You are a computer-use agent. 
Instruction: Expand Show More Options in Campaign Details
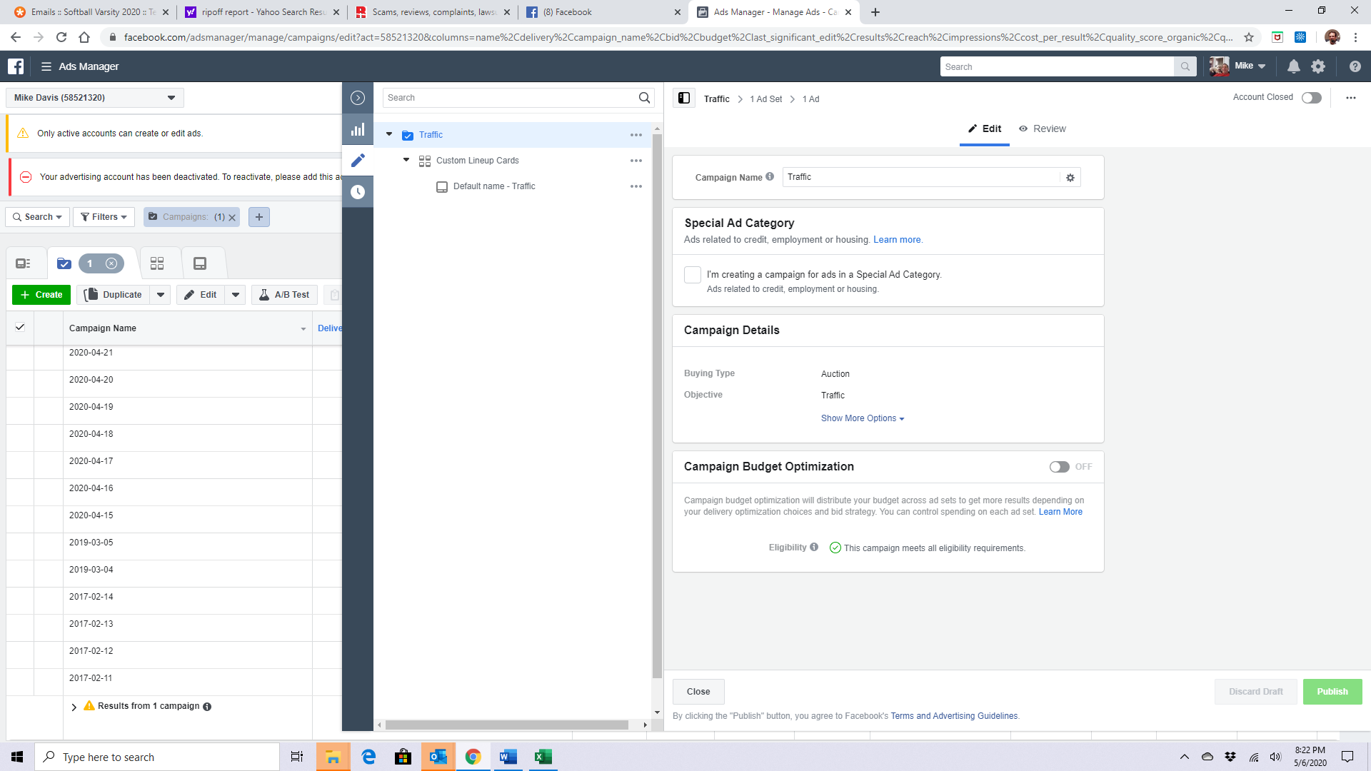tap(863, 418)
